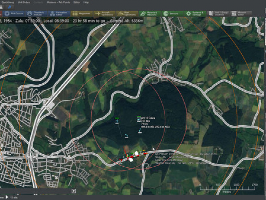
Task: Click the Plot Course toolbar button
Action: coord(14,14)
